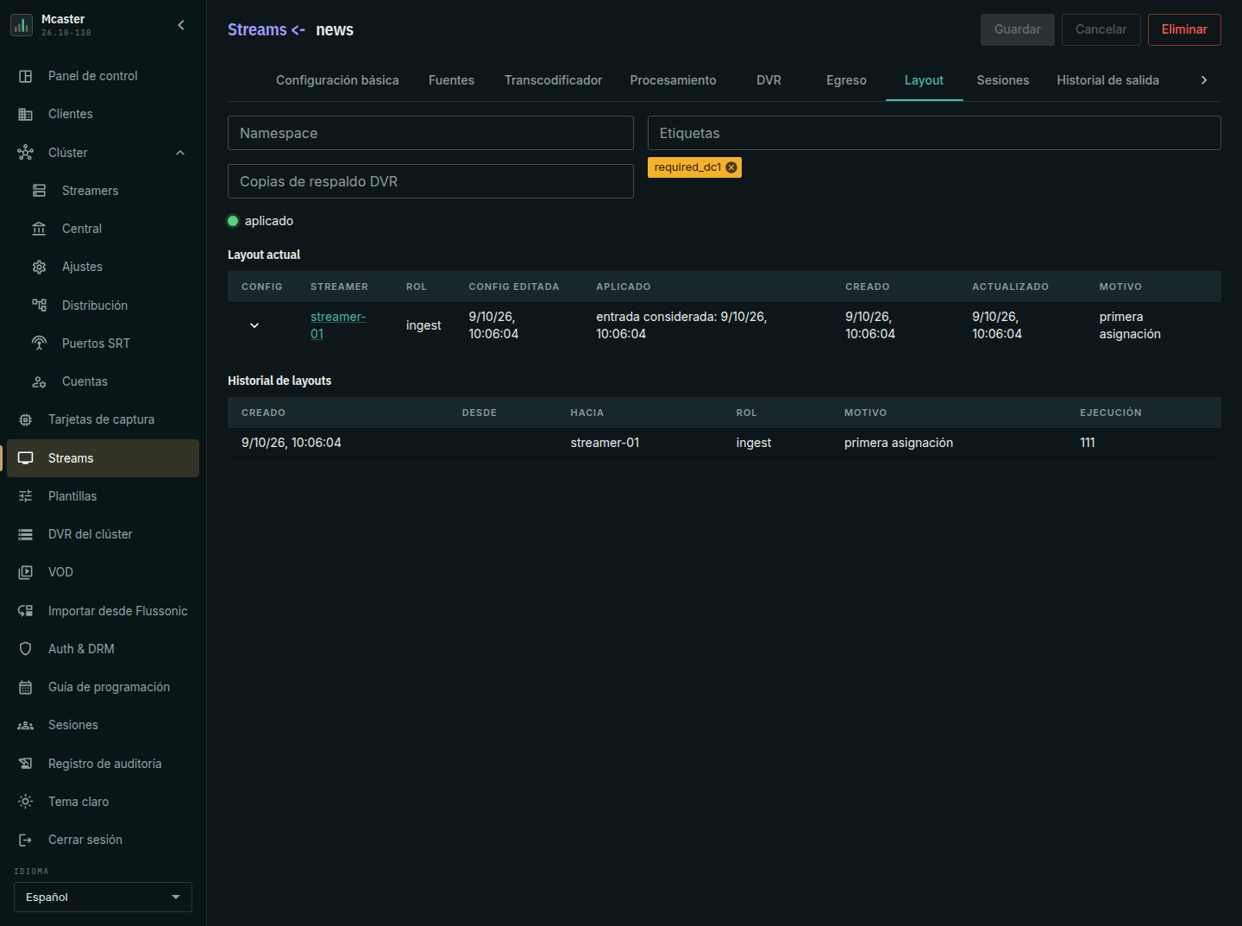The width and height of the screenshot is (1242, 926).
Task: Delete the stream with Eliminar
Action: point(1184,29)
